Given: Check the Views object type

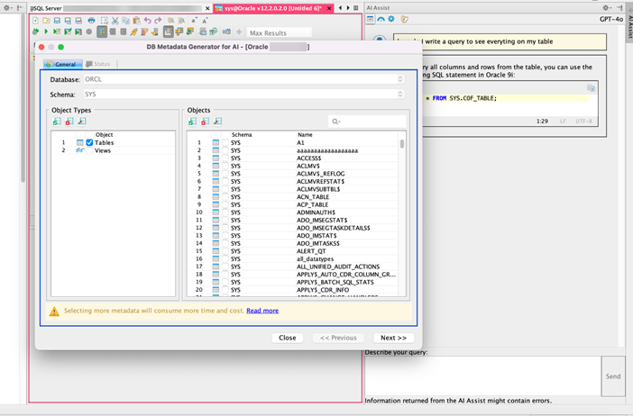Looking at the screenshot, I should point(89,150).
